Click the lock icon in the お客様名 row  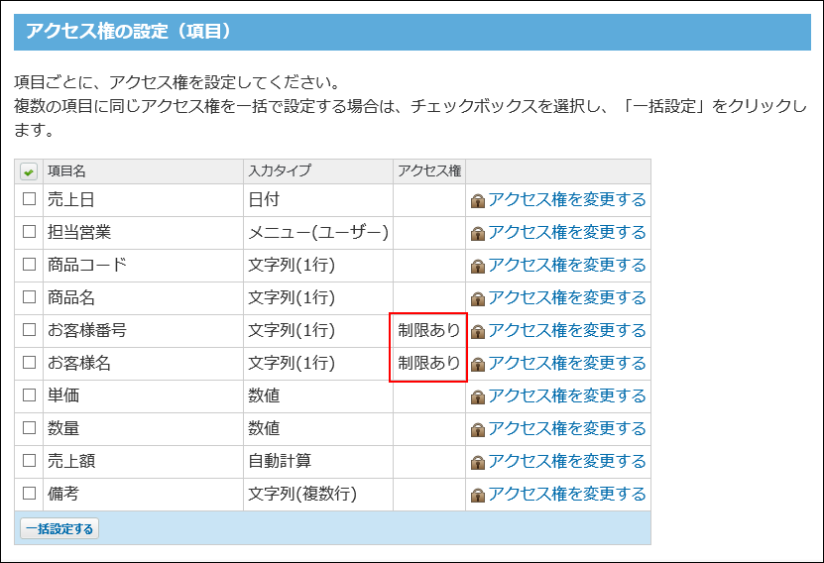tap(478, 364)
